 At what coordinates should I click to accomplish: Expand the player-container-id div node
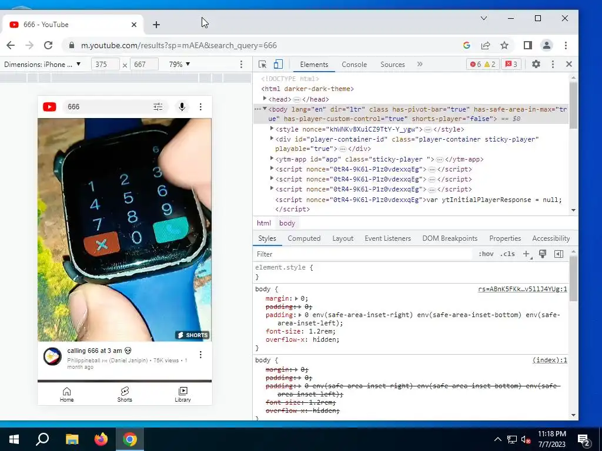pyautogui.click(x=272, y=139)
